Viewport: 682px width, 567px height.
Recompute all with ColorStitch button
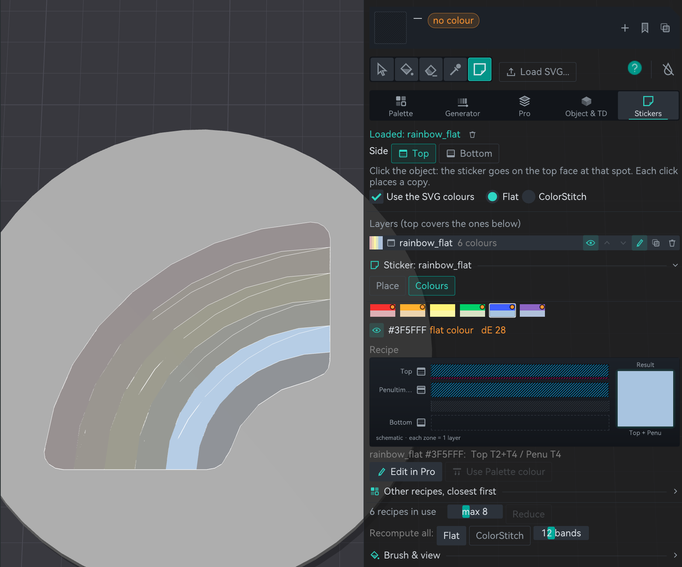[x=499, y=536]
